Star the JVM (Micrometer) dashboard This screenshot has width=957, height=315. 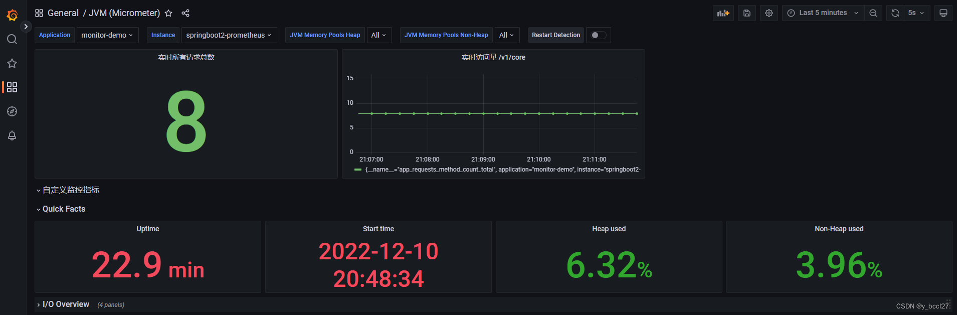pos(168,13)
